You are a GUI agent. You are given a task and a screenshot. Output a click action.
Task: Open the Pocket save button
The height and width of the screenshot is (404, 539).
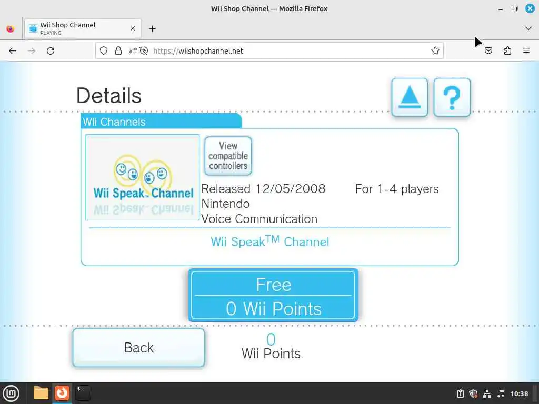[x=488, y=51]
